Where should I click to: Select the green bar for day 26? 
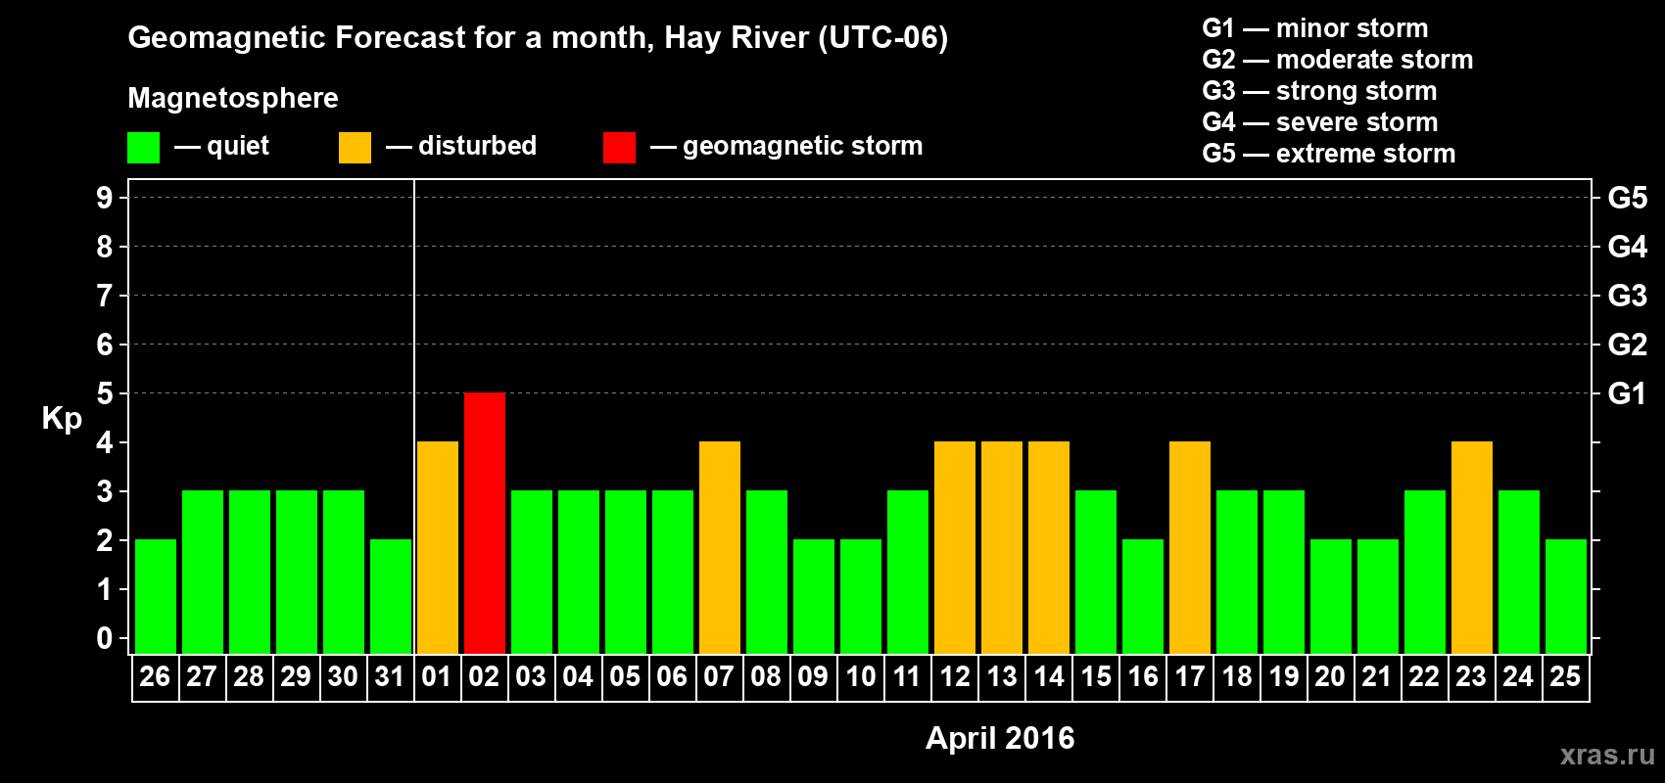(156, 597)
